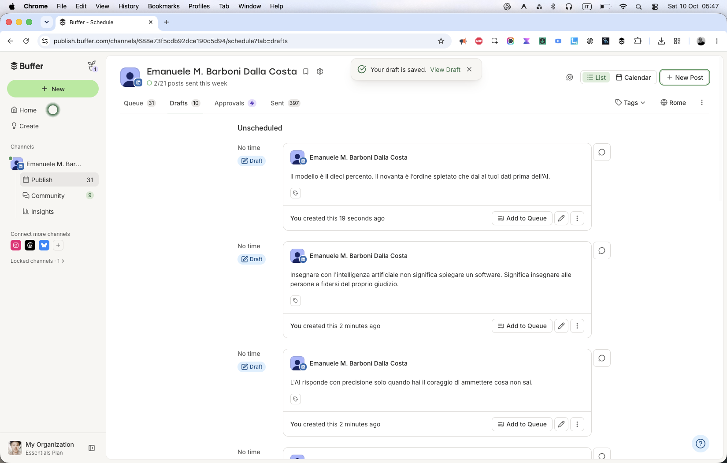Image resolution: width=727 pixels, height=463 pixels.
Task: Edit the 'Insegnare con l'intelligenza' draft with the pencil
Action: click(561, 326)
